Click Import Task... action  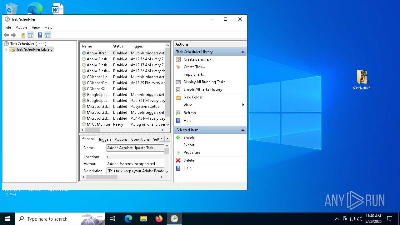pyautogui.click(x=195, y=74)
